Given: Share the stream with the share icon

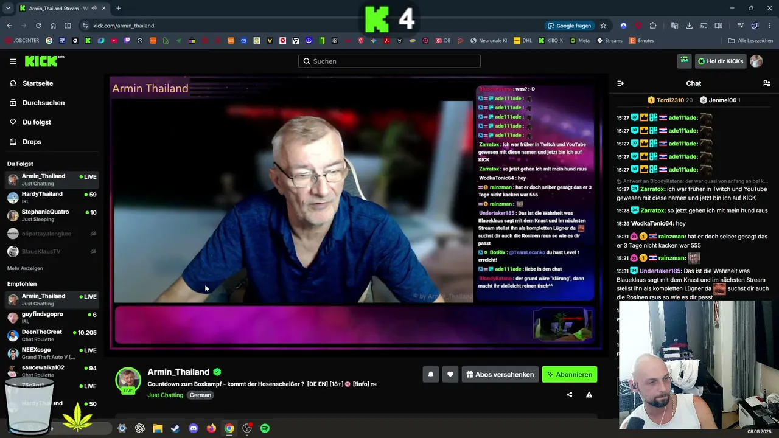Looking at the screenshot, I should click(x=570, y=395).
